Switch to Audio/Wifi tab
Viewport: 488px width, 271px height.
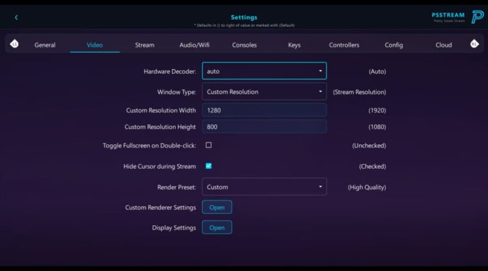point(194,45)
